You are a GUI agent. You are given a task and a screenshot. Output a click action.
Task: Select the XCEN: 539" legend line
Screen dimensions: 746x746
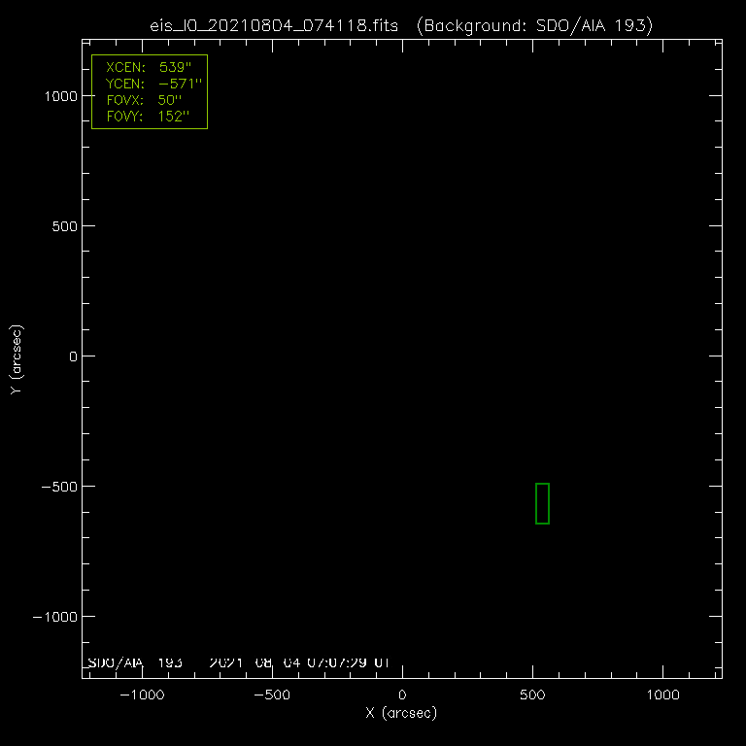click(149, 70)
